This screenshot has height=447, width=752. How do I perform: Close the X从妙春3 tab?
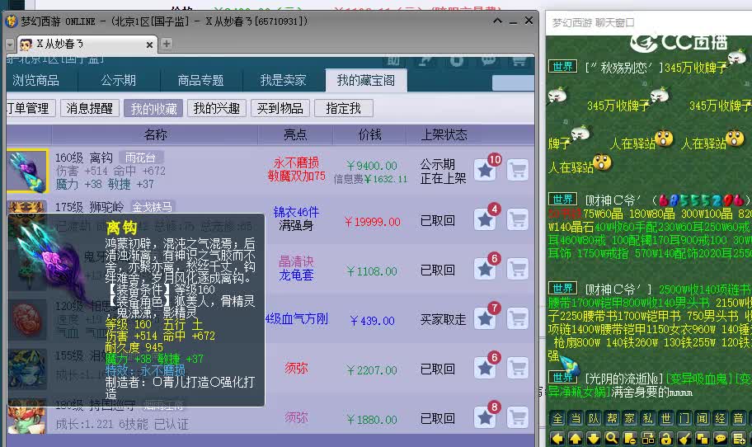point(149,45)
